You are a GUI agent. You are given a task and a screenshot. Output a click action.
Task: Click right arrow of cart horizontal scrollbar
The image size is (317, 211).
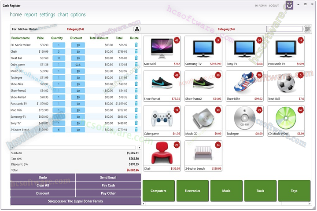pyautogui.click(x=139, y=148)
